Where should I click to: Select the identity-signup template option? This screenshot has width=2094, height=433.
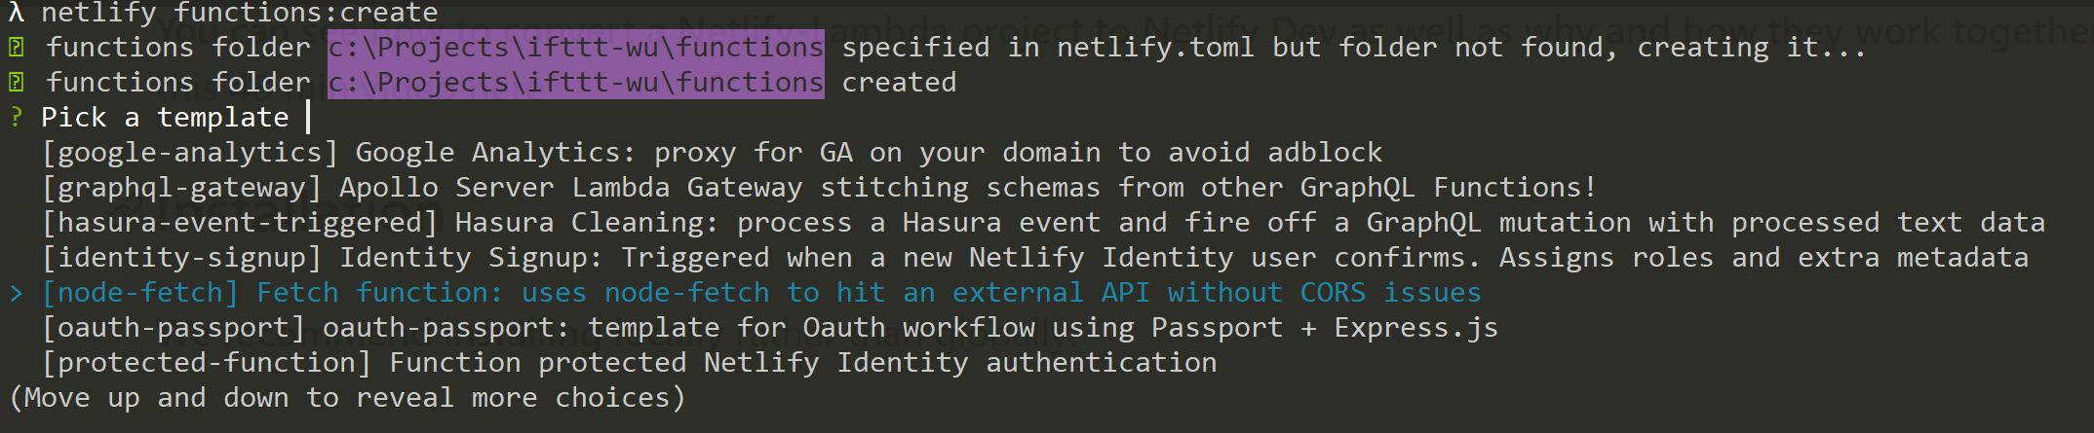1035,258
